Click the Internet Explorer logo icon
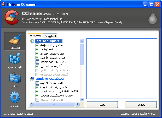162x118 pixels. point(32,41)
